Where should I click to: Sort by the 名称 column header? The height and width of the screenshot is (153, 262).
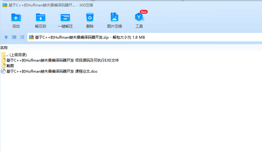pos(4,48)
